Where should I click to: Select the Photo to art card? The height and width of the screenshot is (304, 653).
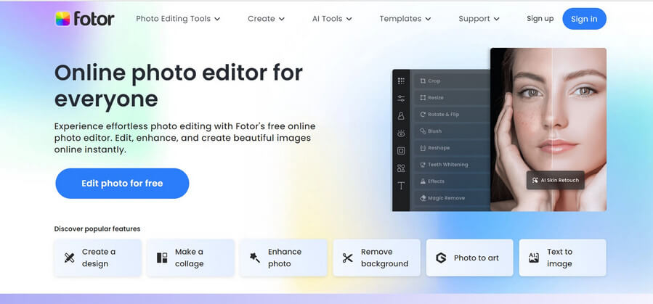tap(469, 258)
